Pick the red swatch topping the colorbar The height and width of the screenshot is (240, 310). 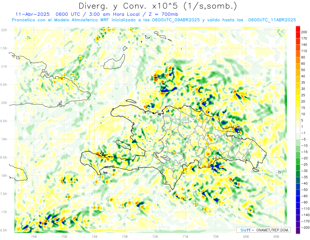point(298,29)
